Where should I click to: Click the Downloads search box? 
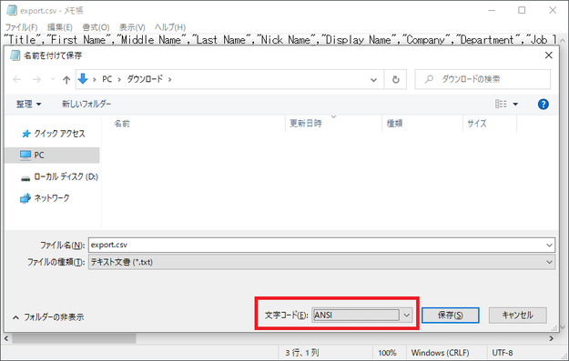tap(483, 79)
